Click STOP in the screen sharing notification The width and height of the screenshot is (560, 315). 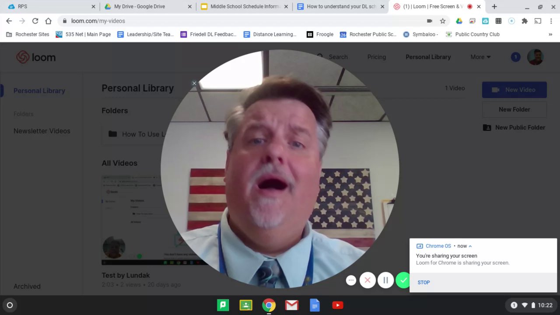pos(423,282)
